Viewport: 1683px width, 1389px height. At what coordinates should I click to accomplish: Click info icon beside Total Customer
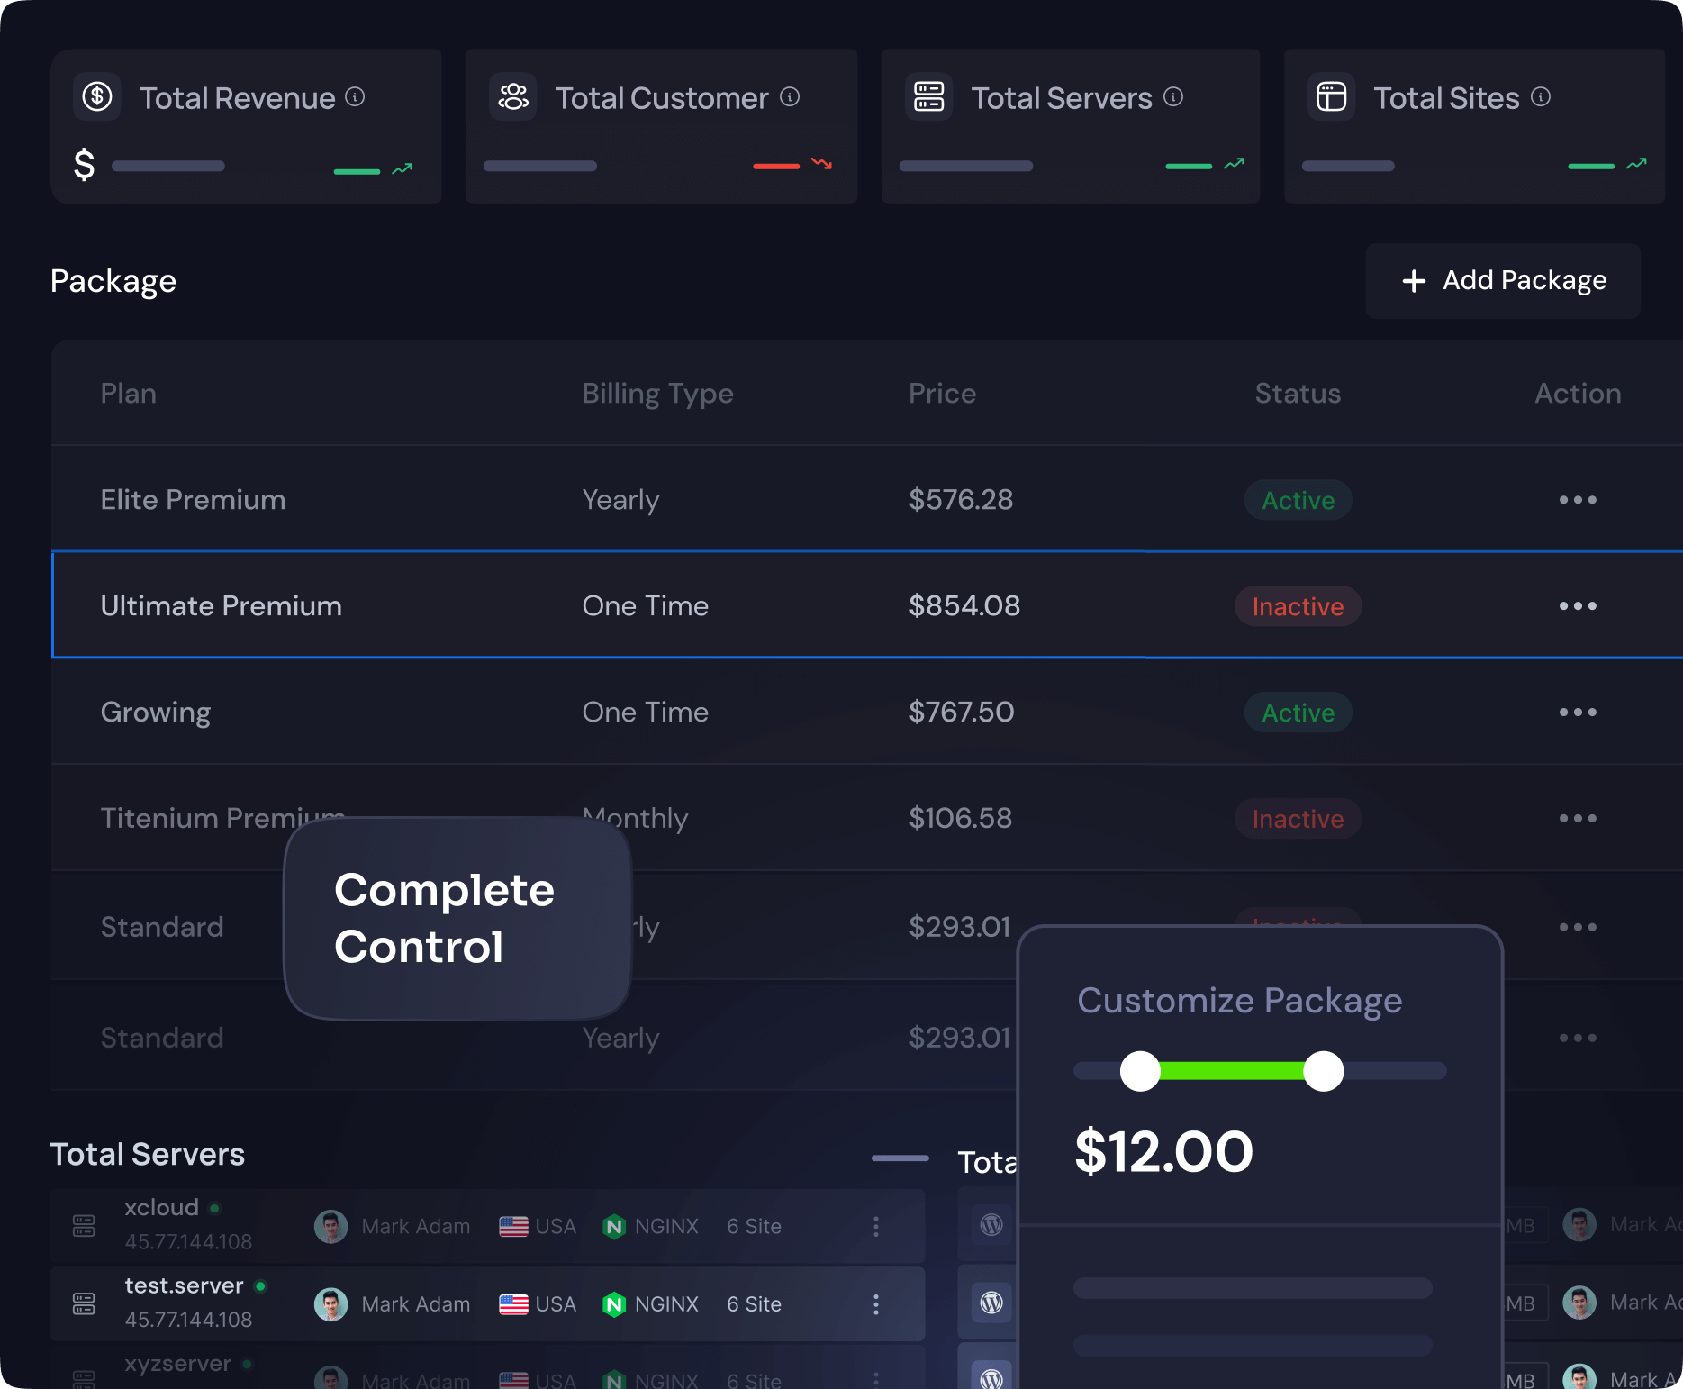click(x=790, y=96)
